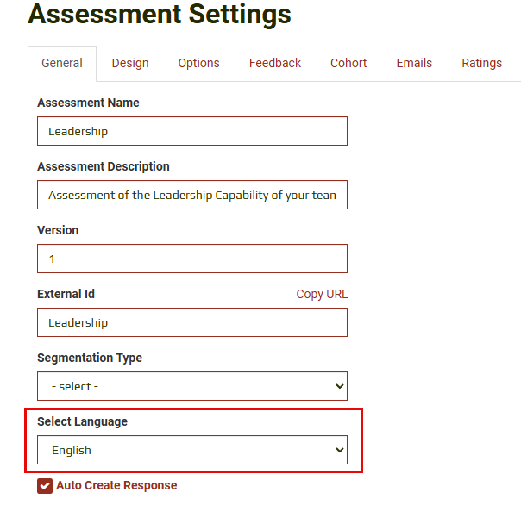Image resolution: width=521 pixels, height=505 pixels.
Task: Click into the Assessment Description field
Action: coord(192,195)
